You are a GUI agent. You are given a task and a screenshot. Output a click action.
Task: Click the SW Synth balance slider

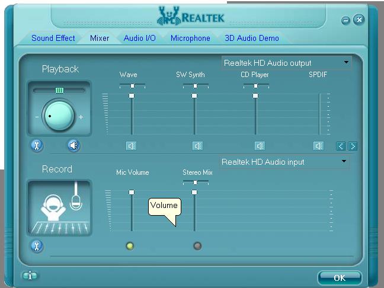pos(196,86)
